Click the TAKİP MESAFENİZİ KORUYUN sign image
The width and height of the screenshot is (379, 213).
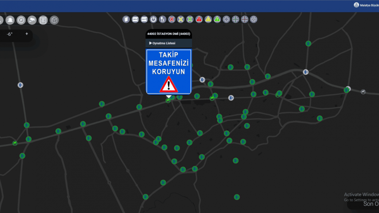pos(169,71)
